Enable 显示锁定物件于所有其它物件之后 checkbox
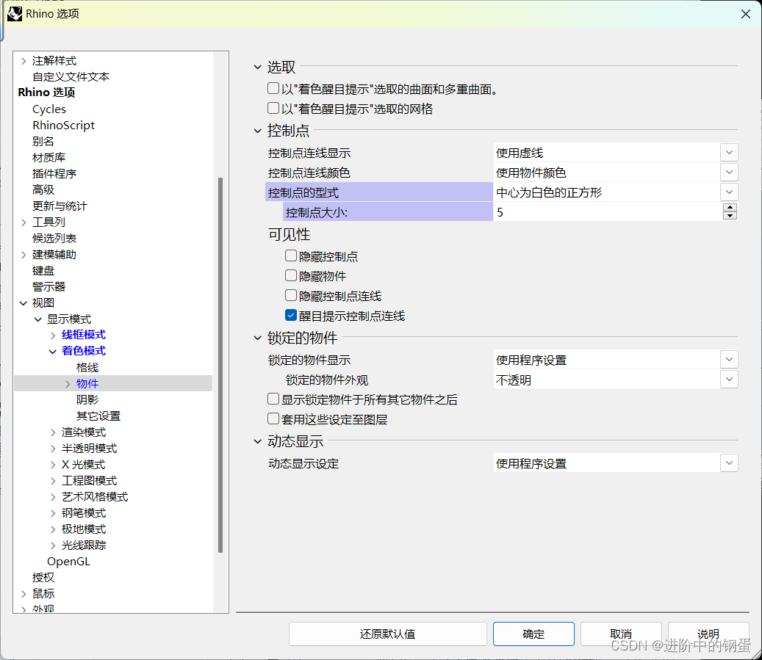Viewport: 762px width, 660px height. click(x=273, y=399)
